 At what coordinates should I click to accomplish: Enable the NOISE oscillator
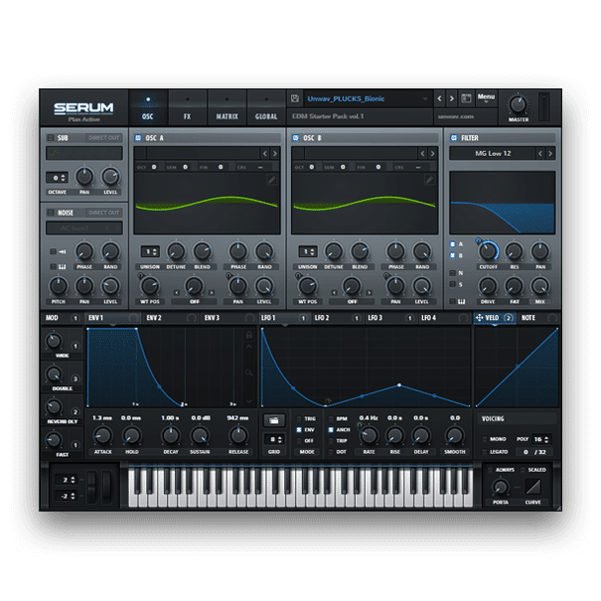(x=51, y=213)
